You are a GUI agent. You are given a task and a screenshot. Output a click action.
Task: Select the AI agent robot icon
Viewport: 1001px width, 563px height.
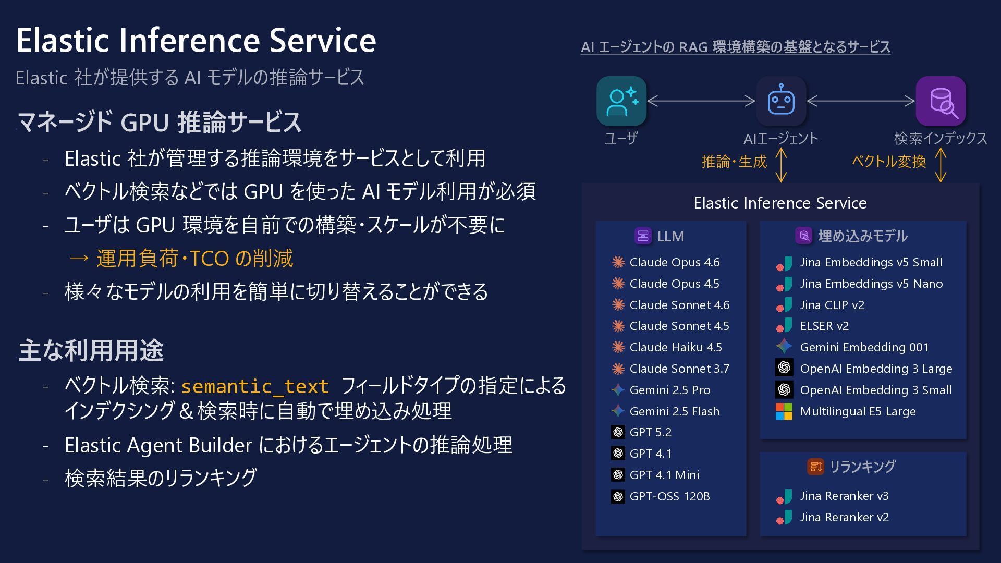[781, 101]
